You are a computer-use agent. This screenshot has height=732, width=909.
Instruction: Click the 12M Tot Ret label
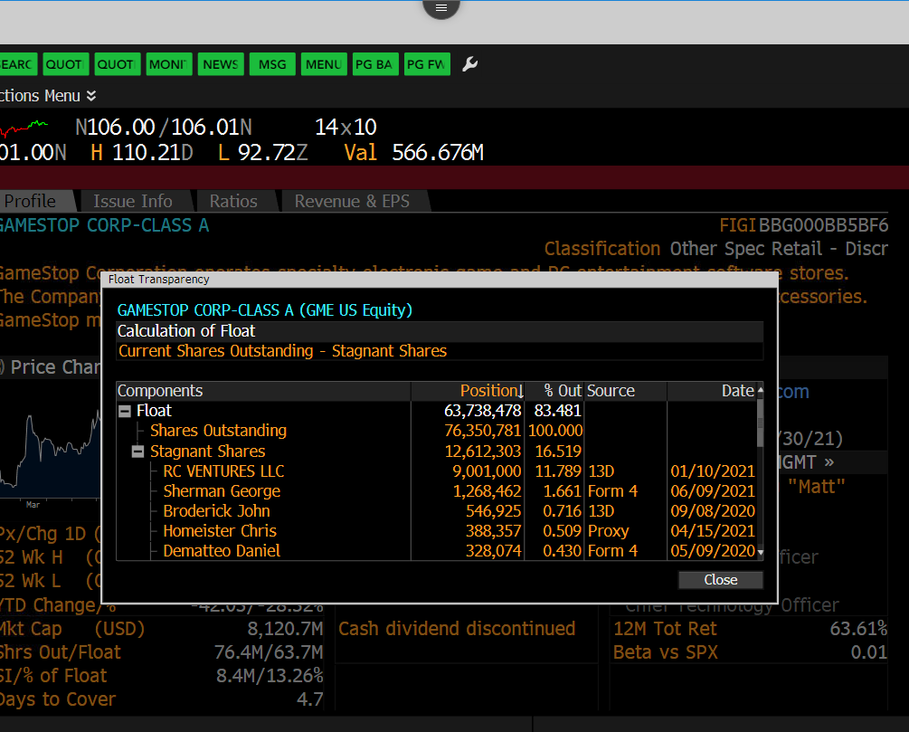click(665, 629)
